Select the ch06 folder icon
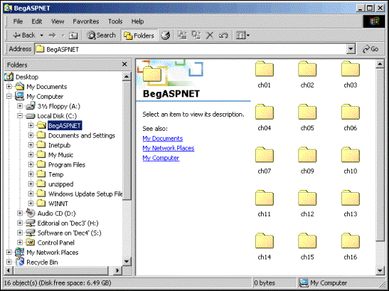 351,112
